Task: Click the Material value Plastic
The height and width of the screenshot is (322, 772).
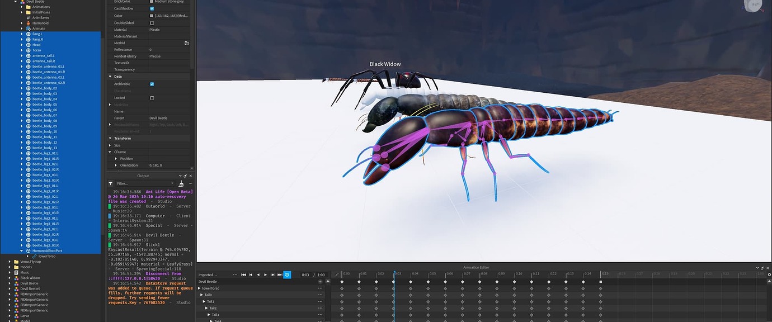Action: [x=154, y=30]
